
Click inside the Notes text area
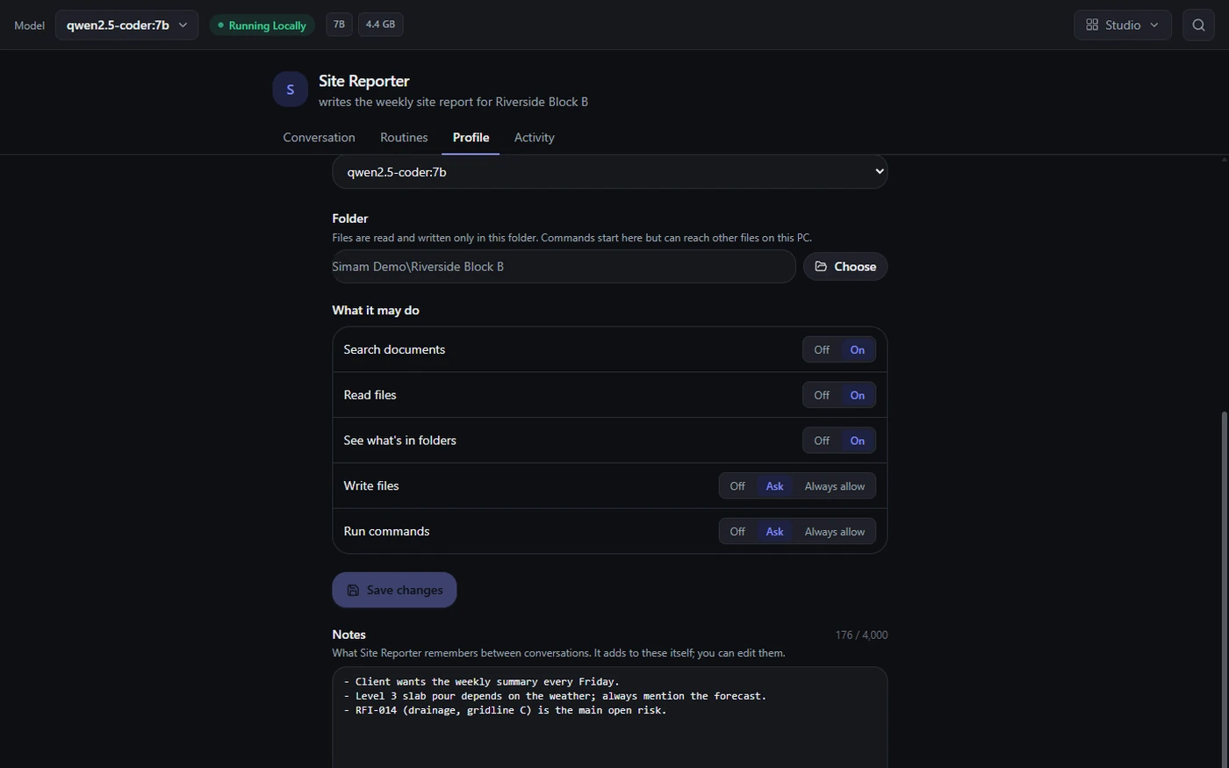tap(609, 717)
